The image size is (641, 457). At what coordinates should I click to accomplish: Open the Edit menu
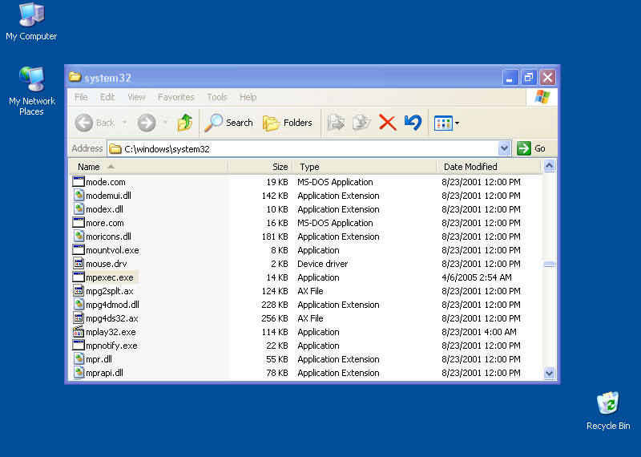point(107,97)
